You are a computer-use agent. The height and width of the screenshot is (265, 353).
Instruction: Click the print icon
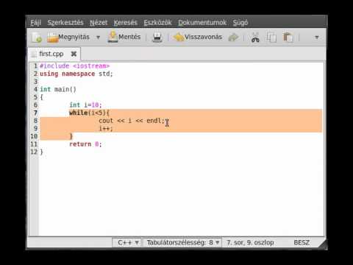tap(157, 38)
